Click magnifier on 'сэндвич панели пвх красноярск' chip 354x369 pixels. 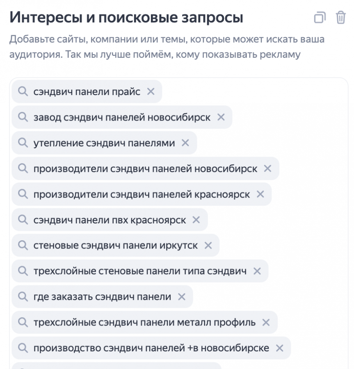pyautogui.click(x=23, y=220)
